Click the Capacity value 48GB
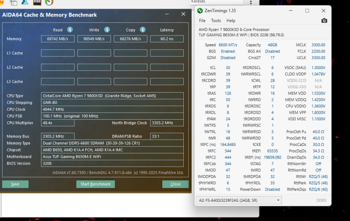The height and width of the screenshot is (221, 350). pyautogui.click(x=272, y=45)
